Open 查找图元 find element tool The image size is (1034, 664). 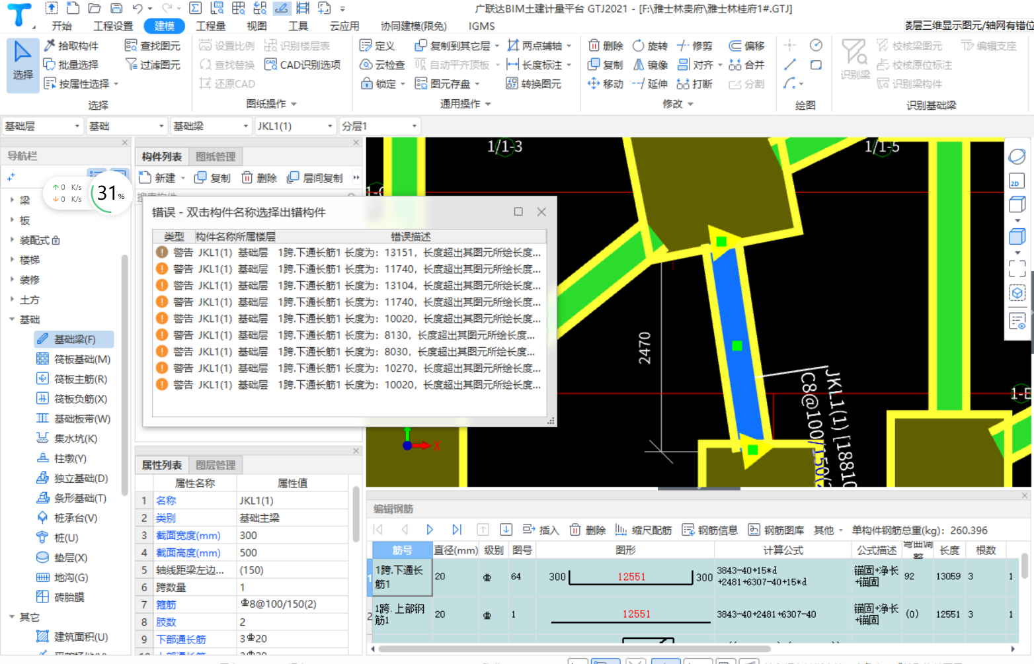pyautogui.click(x=153, y=46)
